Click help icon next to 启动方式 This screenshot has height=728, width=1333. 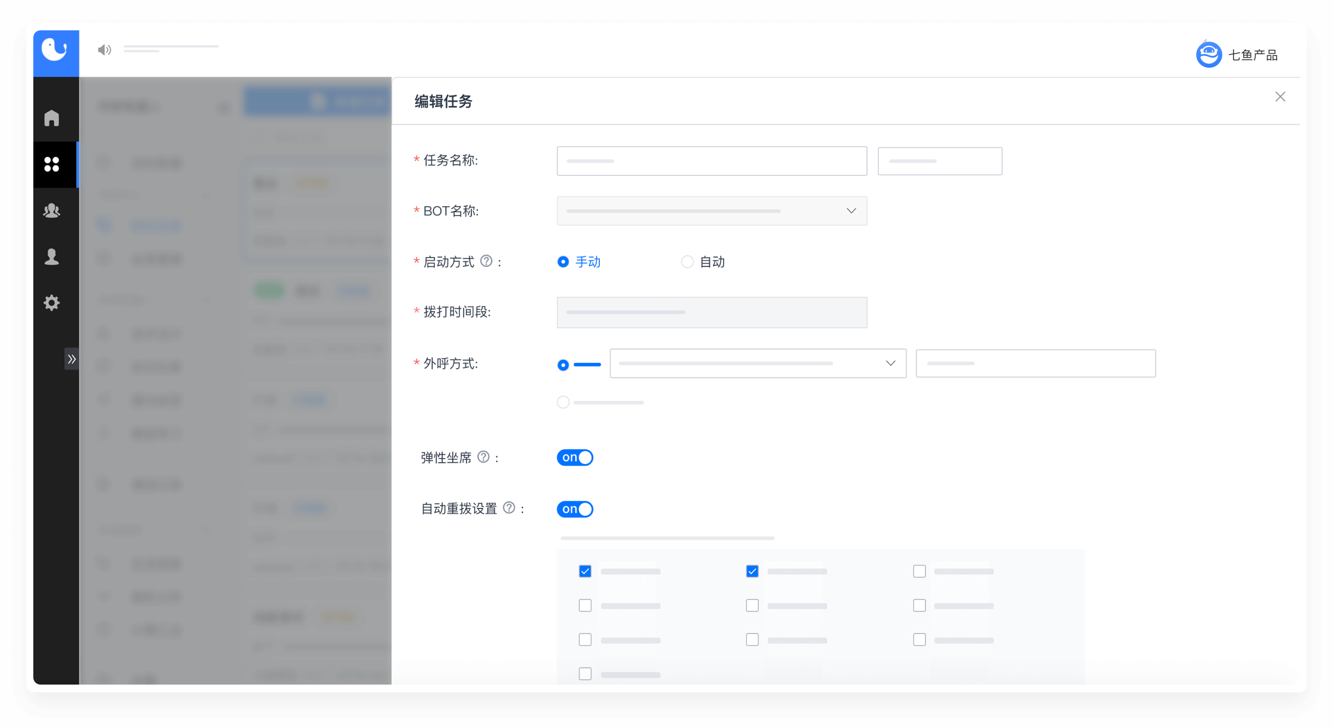[x=486, y=261]
